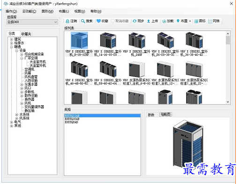
Task: Collapse the 厂家空调 tree node
Action: [22, 58]
